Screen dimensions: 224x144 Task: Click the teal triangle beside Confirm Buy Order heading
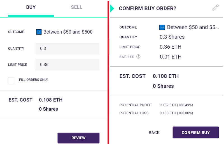click(112, 8)
